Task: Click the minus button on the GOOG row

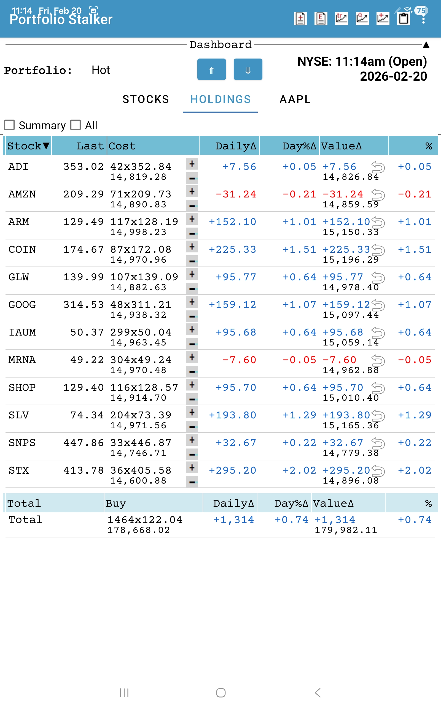Action: [x=192, y=316]
